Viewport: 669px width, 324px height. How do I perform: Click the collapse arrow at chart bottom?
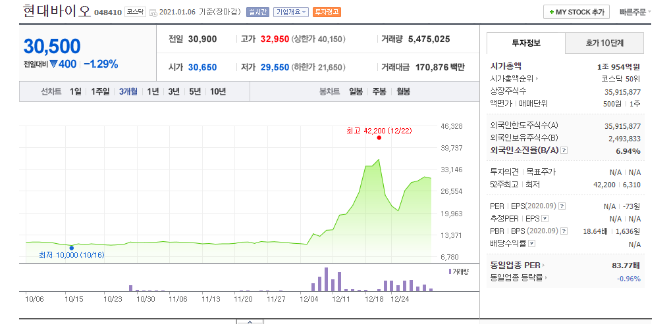coord(250,321)
